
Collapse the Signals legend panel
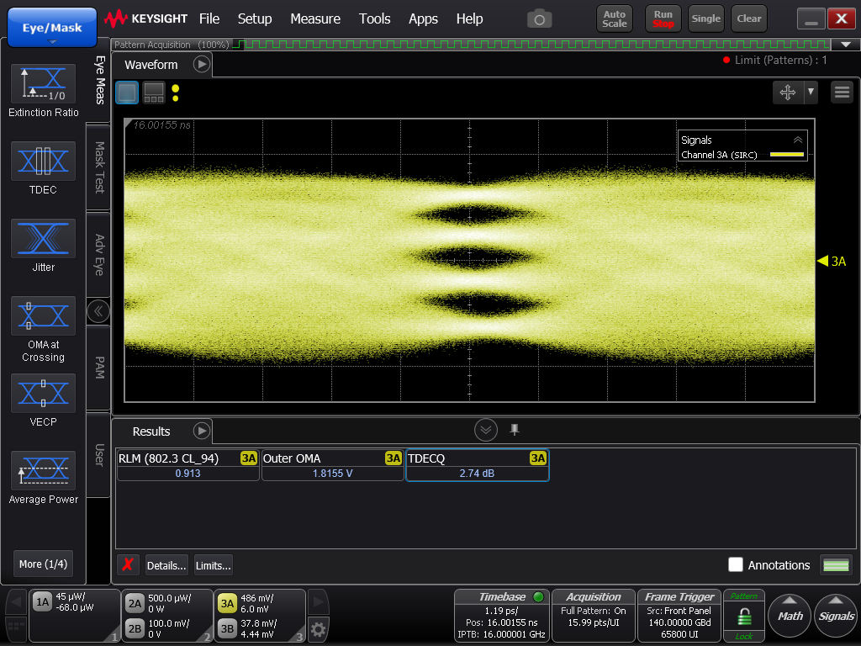797,140
